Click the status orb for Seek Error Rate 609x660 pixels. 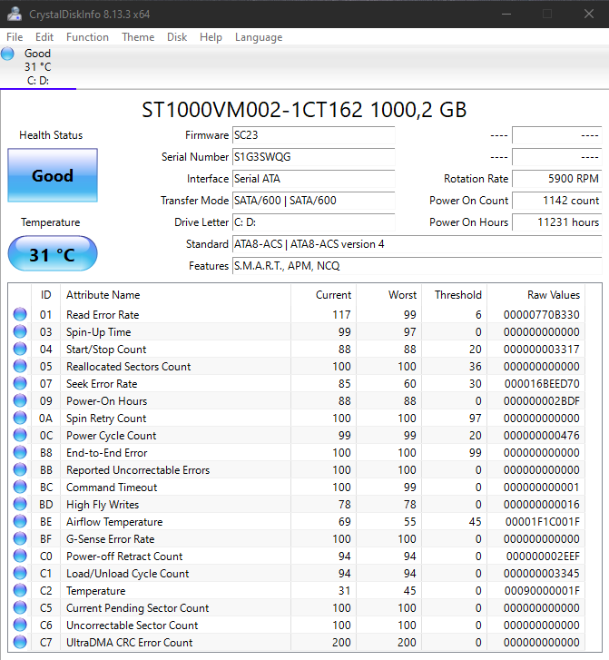[20, 383]
